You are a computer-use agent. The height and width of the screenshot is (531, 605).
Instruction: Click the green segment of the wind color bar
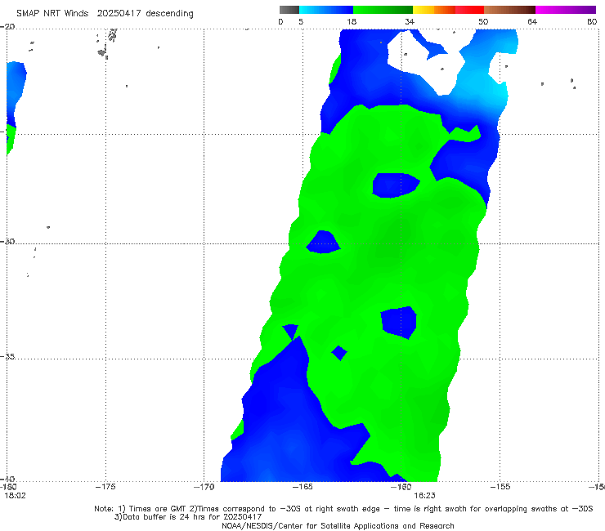pos(383,10)
